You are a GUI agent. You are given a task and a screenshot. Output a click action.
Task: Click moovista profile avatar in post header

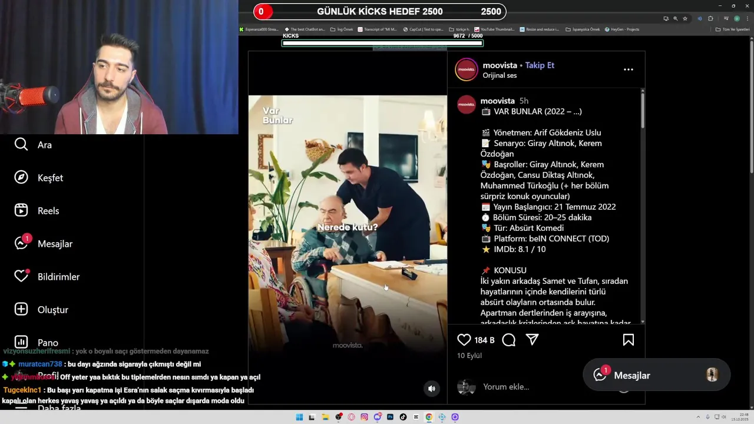click(466, 69)
